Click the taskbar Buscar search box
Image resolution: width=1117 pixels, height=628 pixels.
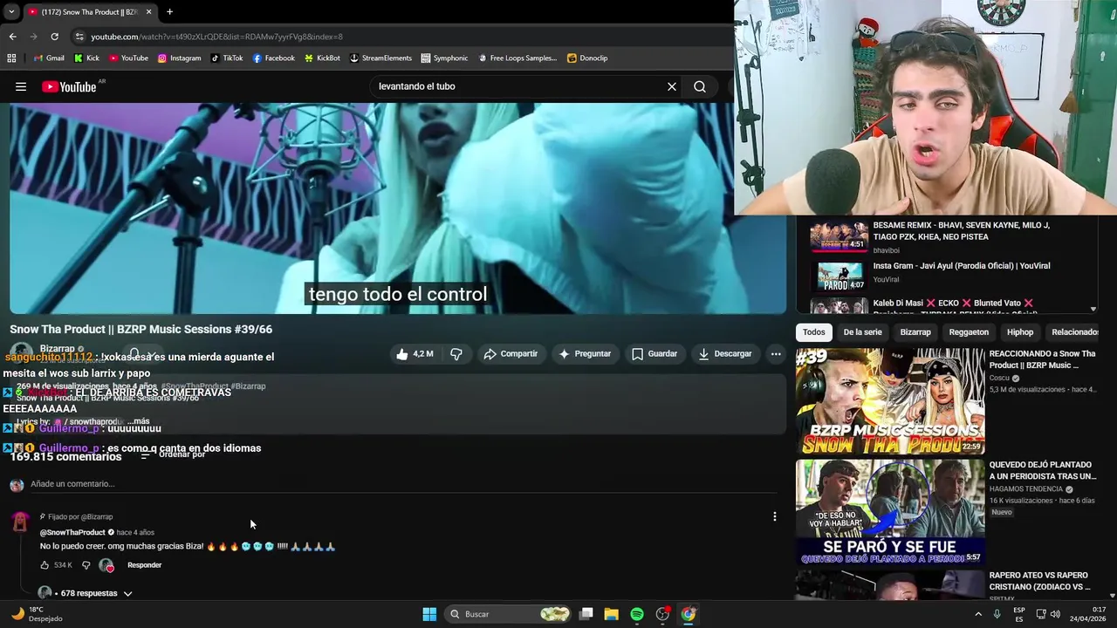point(509,614)
